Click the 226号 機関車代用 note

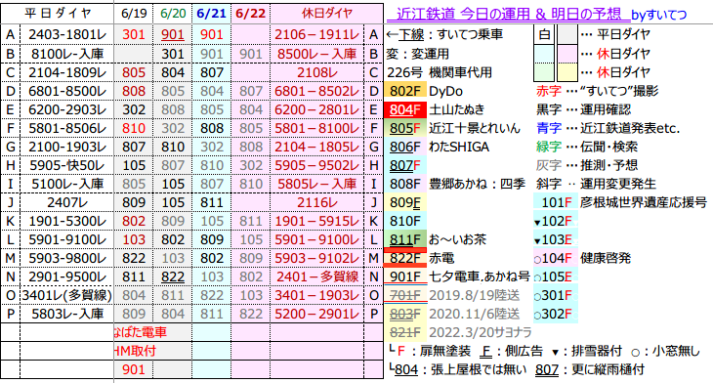(x=440, y=72)
